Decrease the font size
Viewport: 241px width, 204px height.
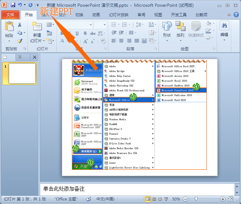click(x=92, y=41)
